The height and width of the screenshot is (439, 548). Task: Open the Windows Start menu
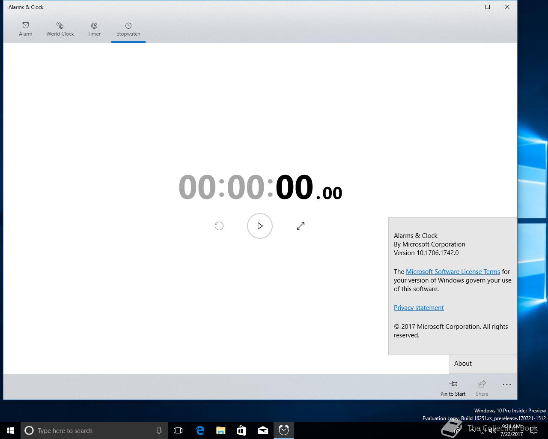[x=10, y=430]
